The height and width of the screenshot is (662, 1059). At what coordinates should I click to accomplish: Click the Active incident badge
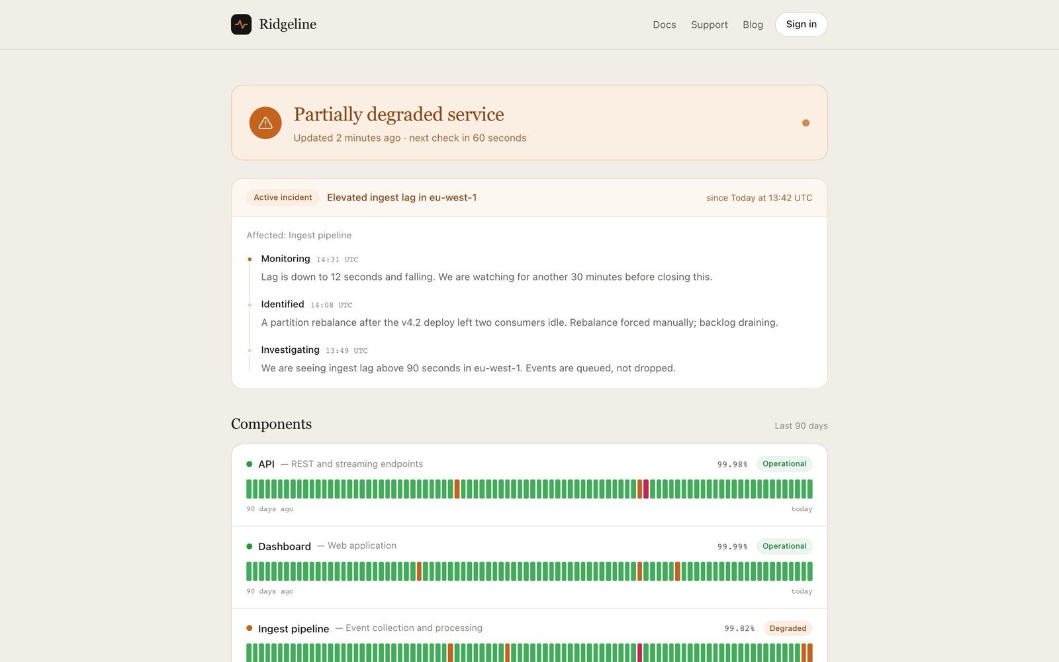(283, 197)
